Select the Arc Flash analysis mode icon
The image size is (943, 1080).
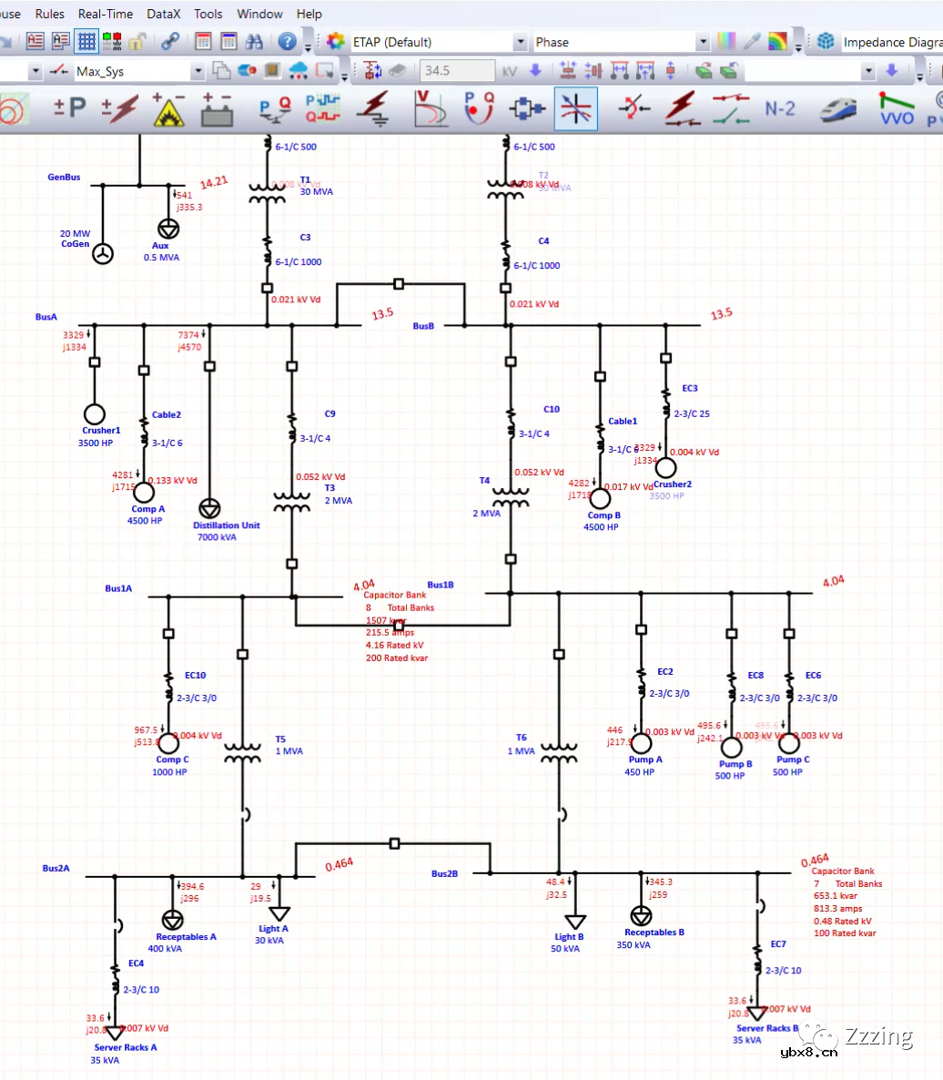pyautogui.click(x=168, y=108)
